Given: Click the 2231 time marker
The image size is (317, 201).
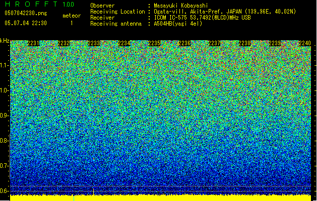Looking at the screenshot, I should (x=33, y=43).
